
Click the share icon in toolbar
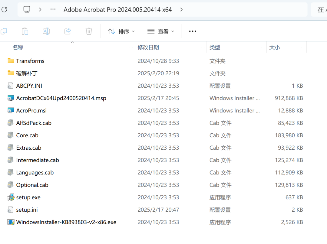68,31
